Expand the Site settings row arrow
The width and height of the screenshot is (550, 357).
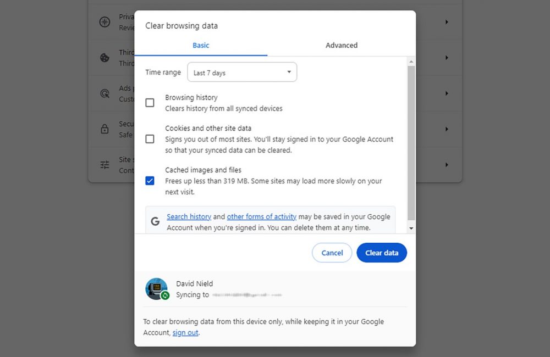[x=447, y=165]
